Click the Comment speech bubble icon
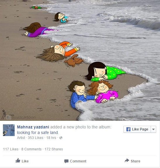 [x=66, y=161]
